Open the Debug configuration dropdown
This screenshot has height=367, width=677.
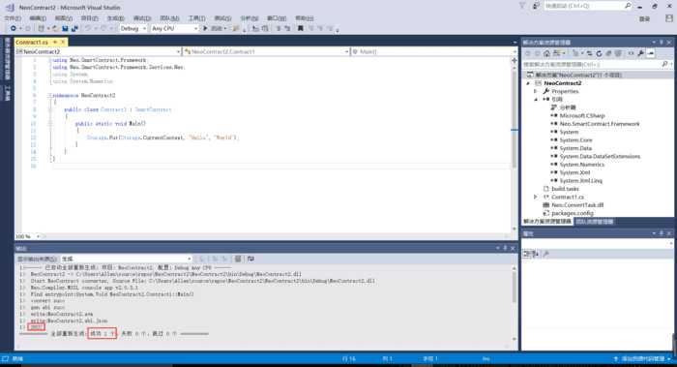pyautogui.click(x=133, y=28)
